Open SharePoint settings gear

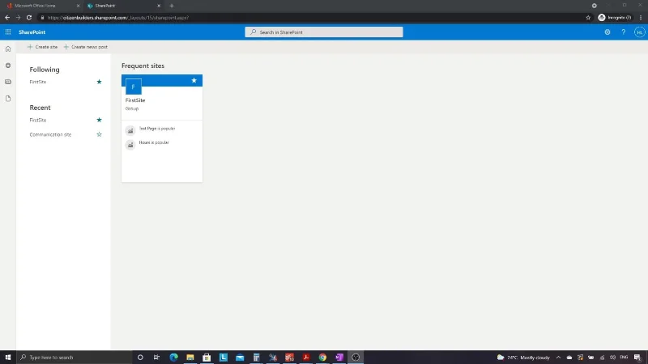[607, 32]
